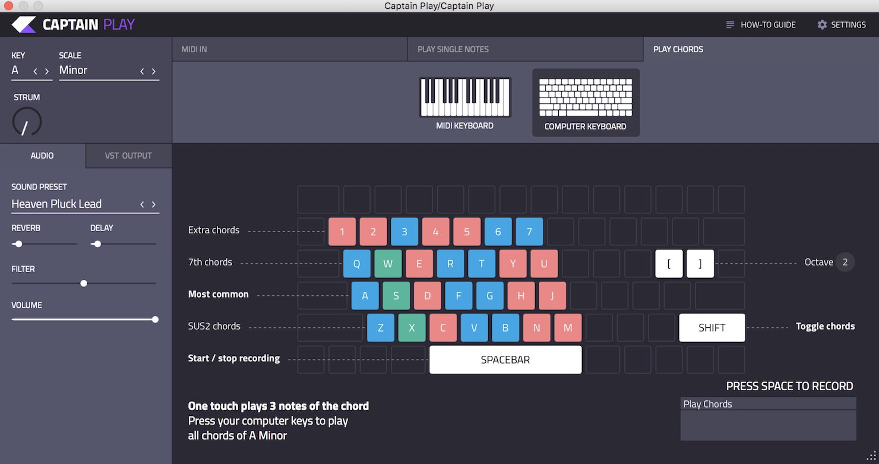The height and width of the screenshot is (464, 879).
Task: Switch to the MIDI IN tab
Action: [290, 49]
